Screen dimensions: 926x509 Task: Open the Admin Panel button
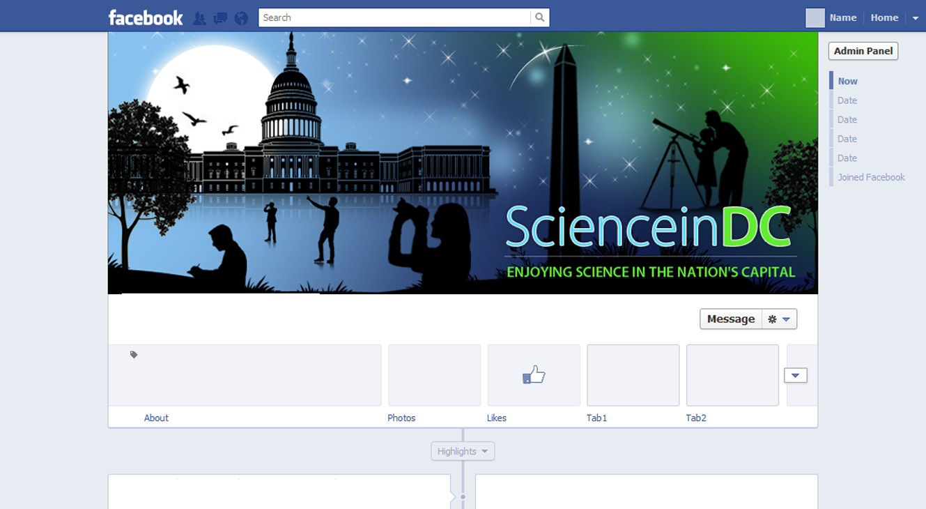[863, 51]
